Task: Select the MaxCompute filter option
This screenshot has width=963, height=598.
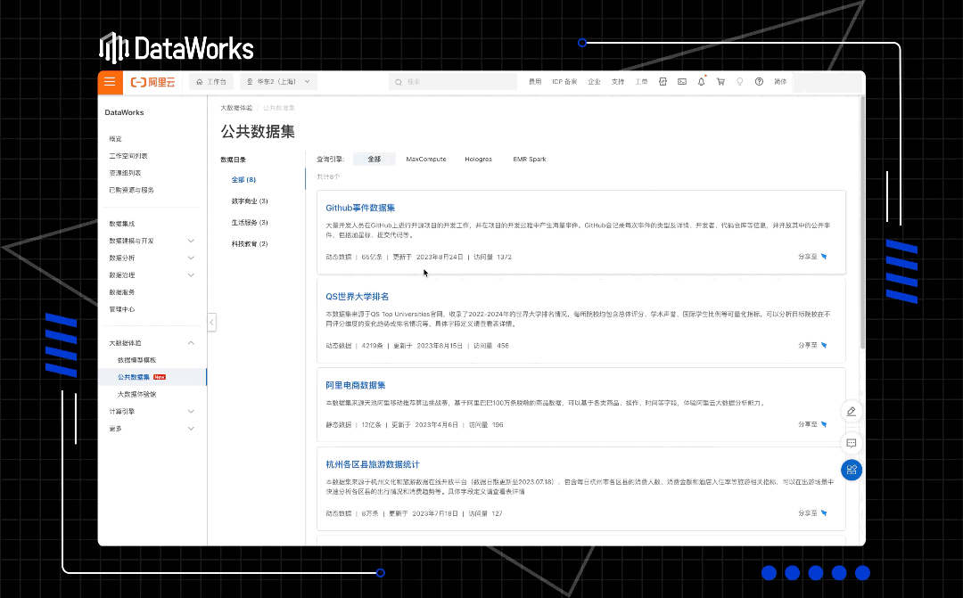Action: click(426, 159)
